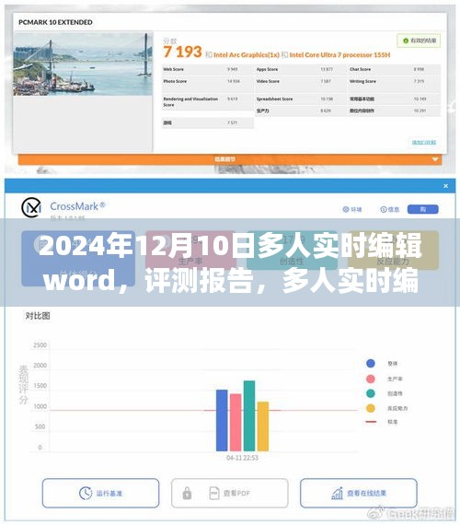Screen dimensions: 460x525
Task: Select the Chat Score row
Action: click(395, 69)
